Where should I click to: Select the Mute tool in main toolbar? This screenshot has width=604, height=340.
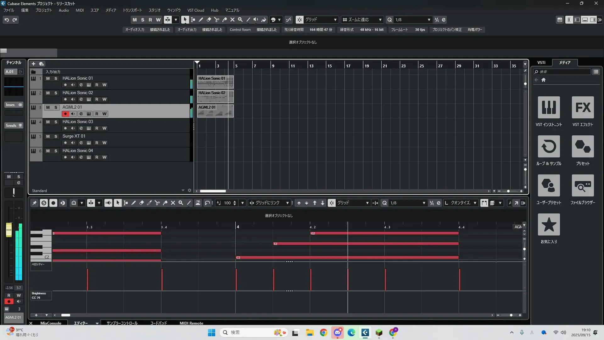coord(232,20)
